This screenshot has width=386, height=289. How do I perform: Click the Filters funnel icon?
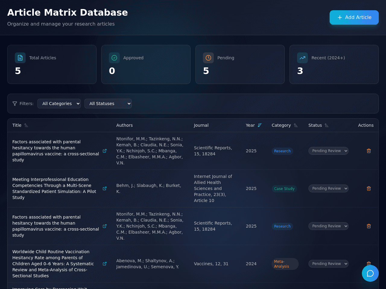15,104
